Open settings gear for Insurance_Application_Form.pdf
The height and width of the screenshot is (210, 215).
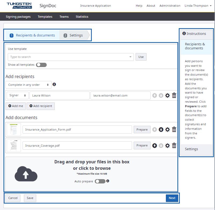[167, 130]
